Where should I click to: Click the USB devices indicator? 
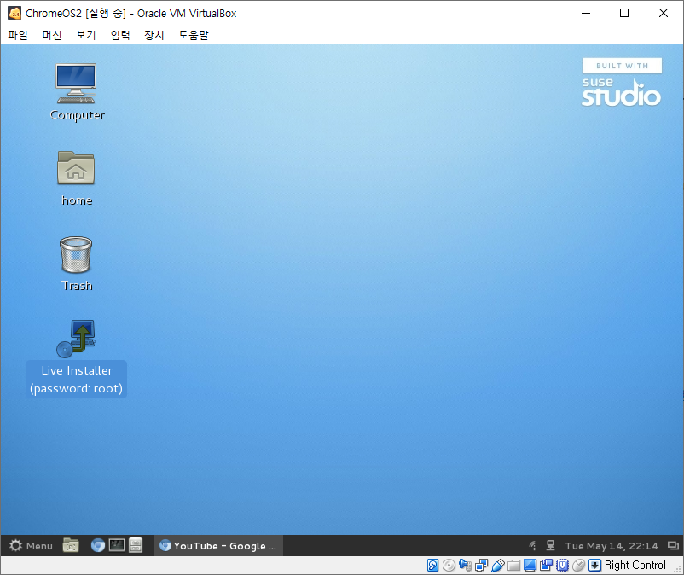(498, 566)
